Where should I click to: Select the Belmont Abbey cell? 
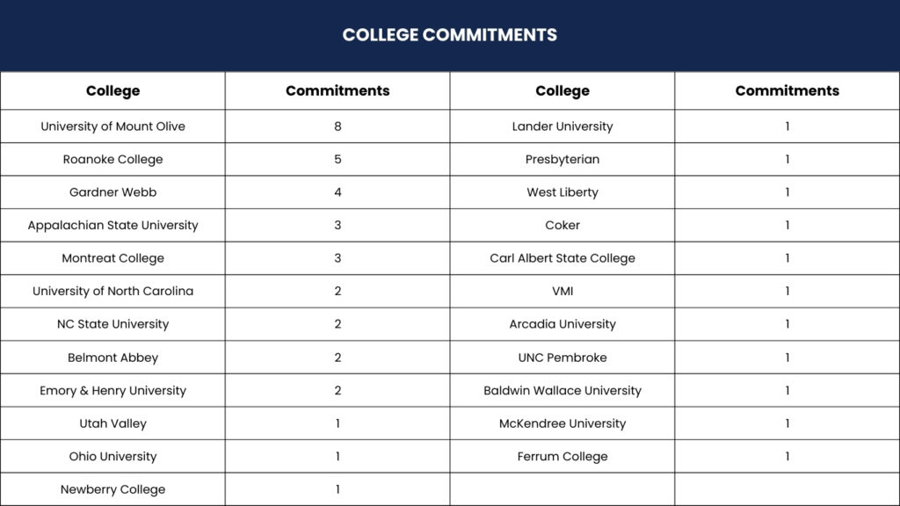pyautogui.click(x=113, y=358)
